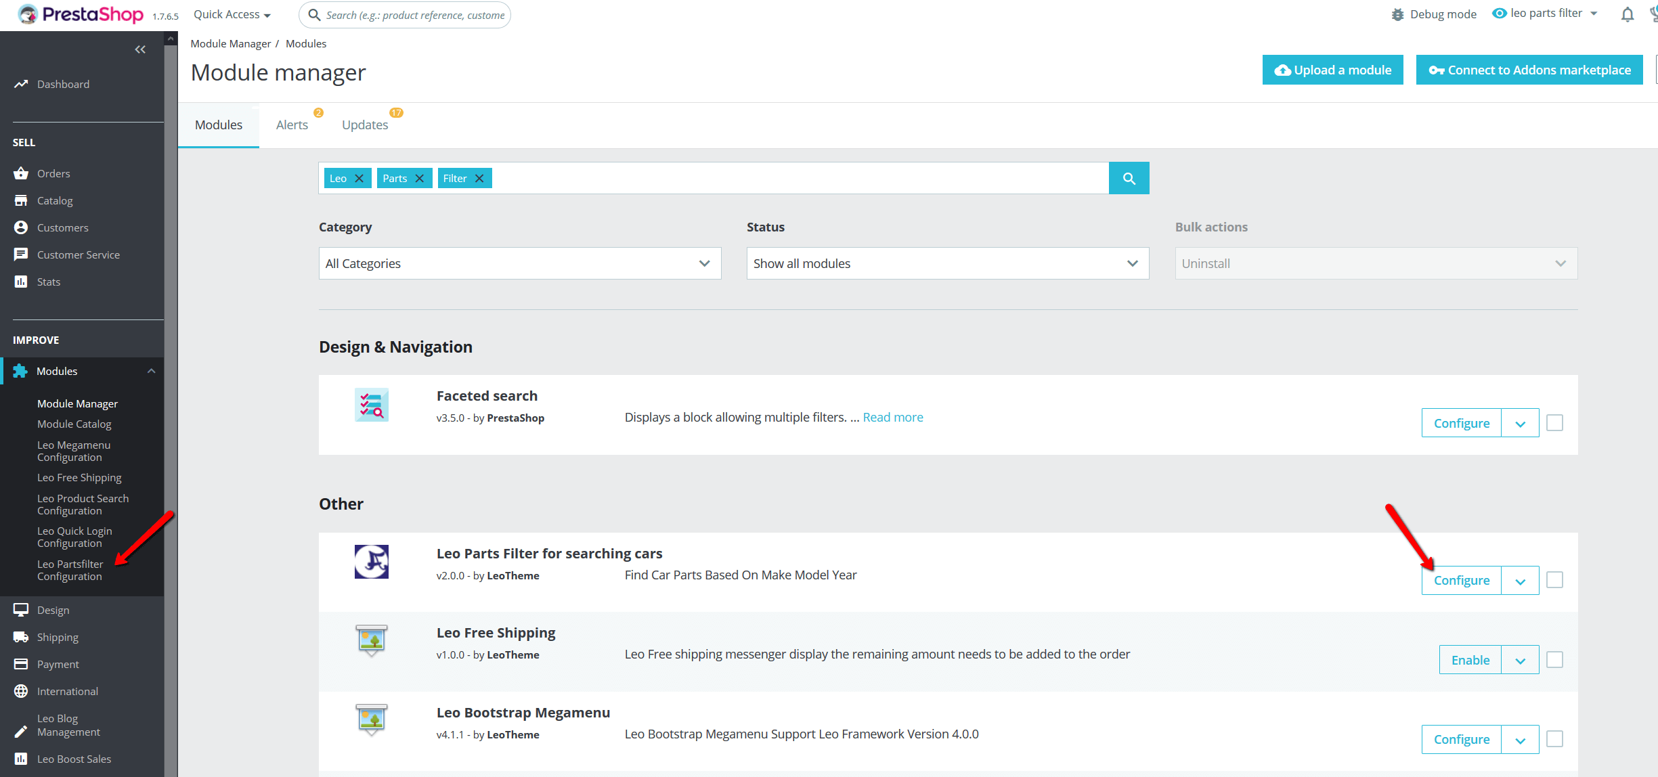Click the Leo Free Shipping module icon
This screenshot has height=777, width=1658.
tap(372, 640)
